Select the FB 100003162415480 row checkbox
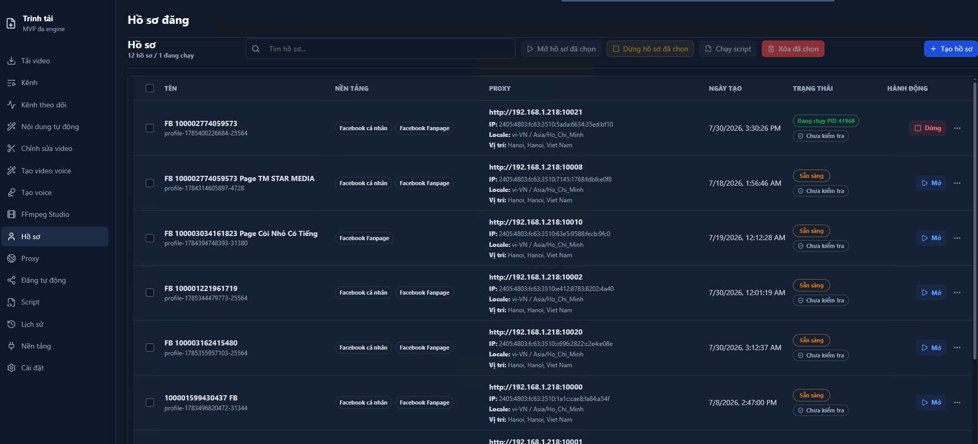 [x=150, y=348]
